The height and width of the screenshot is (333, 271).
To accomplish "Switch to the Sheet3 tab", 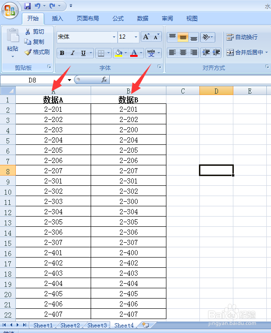I will 97,325.
